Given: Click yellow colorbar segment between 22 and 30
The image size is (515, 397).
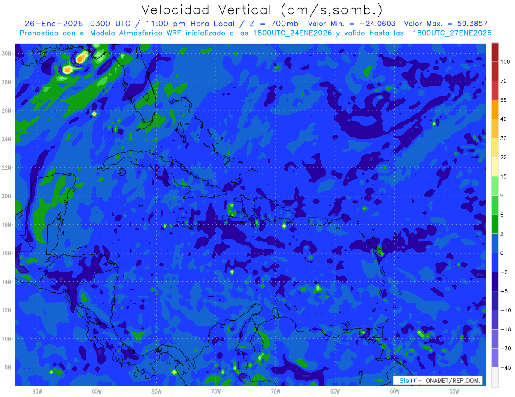Looking at the screenshot, I should (495, 147).
